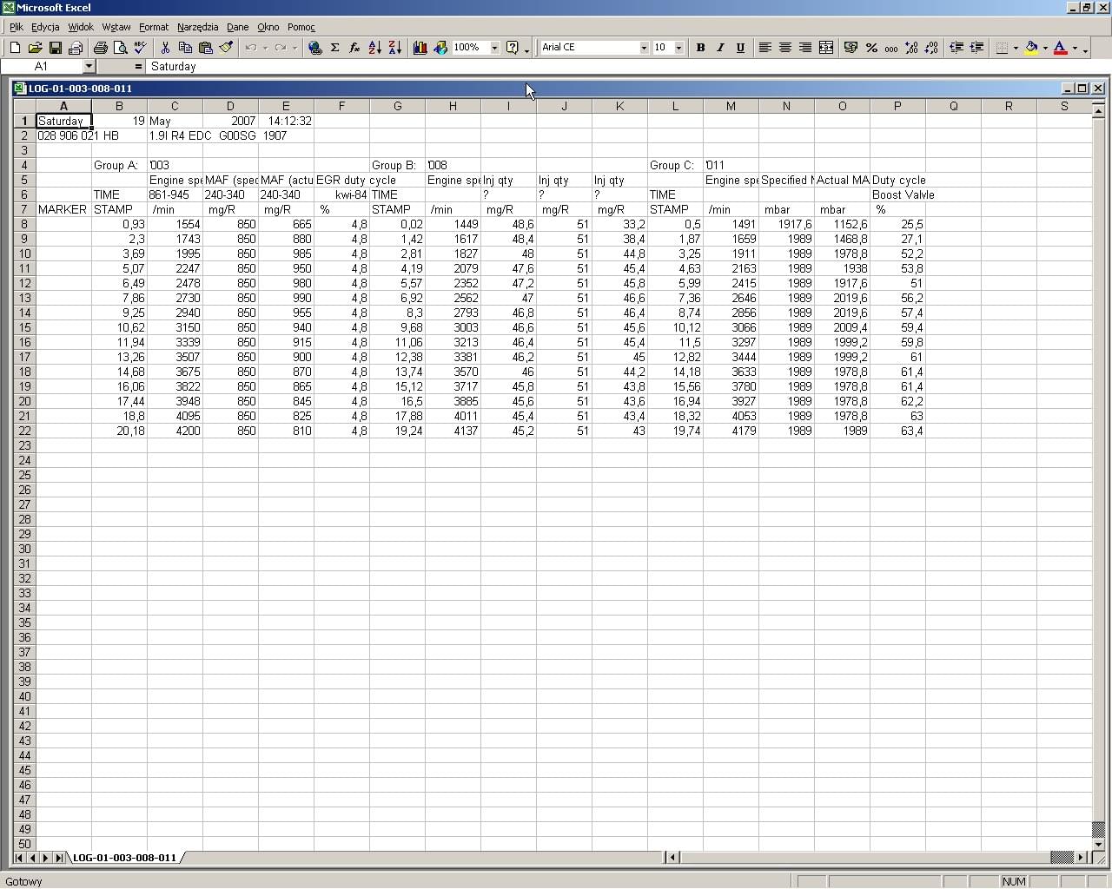Expand the Fill Color dropdown arrow
Viewport: 1112px width, 889px height.
coord(1045,48)
